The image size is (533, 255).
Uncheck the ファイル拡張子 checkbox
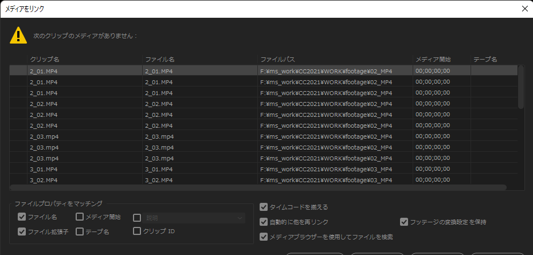click(22, 232)
